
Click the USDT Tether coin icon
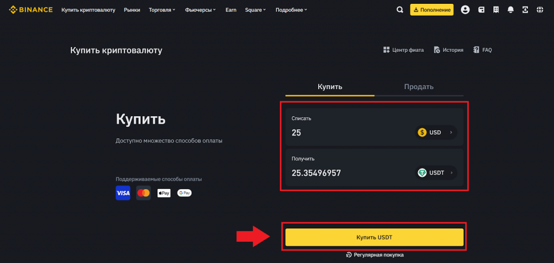tap(422, 173)
